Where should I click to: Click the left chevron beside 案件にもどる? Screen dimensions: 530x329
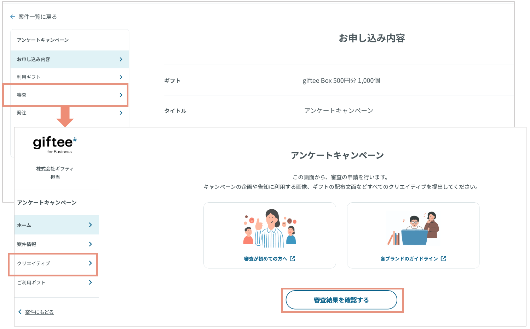[x=20, y=312]
